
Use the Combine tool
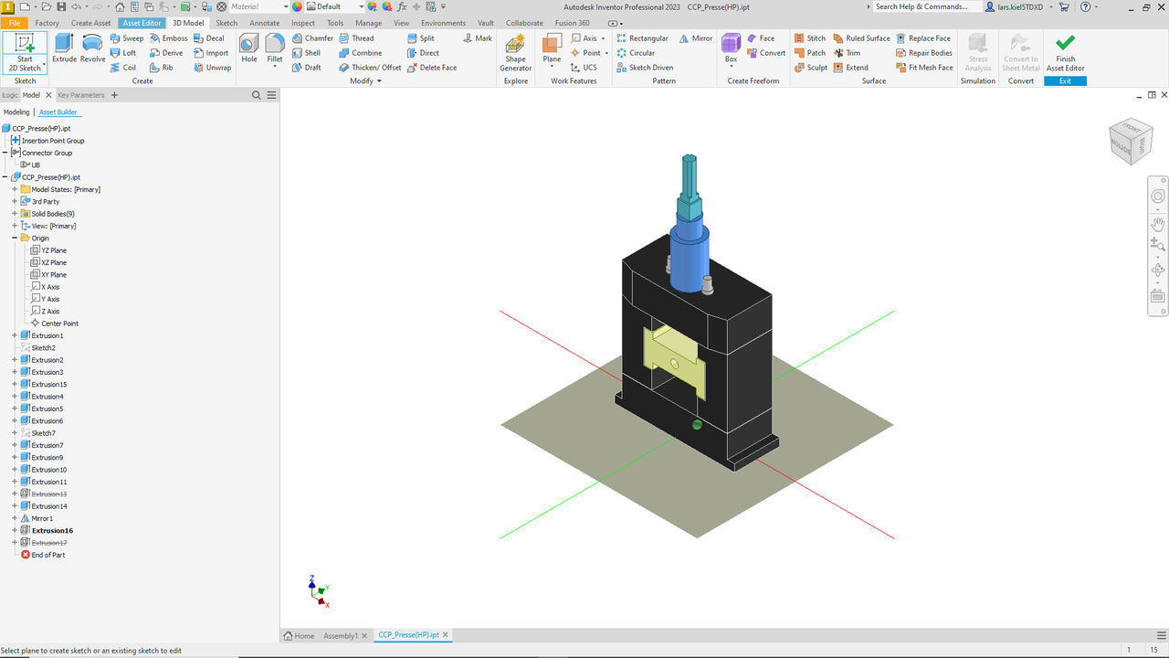(361, 53)
